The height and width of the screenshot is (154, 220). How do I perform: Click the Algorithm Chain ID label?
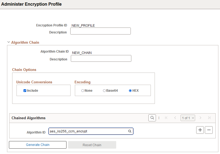55,52
